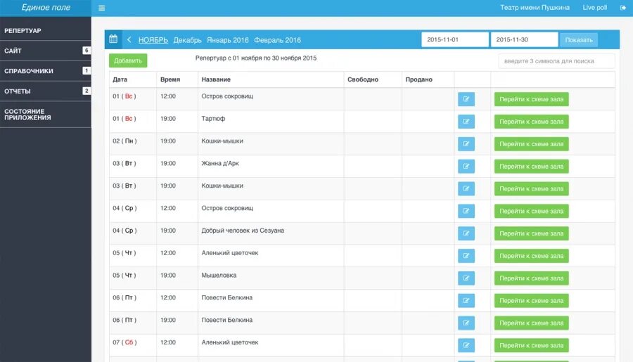Edit Повести Белкина at 19:00
633x362 pixels.
coord(466,323)
